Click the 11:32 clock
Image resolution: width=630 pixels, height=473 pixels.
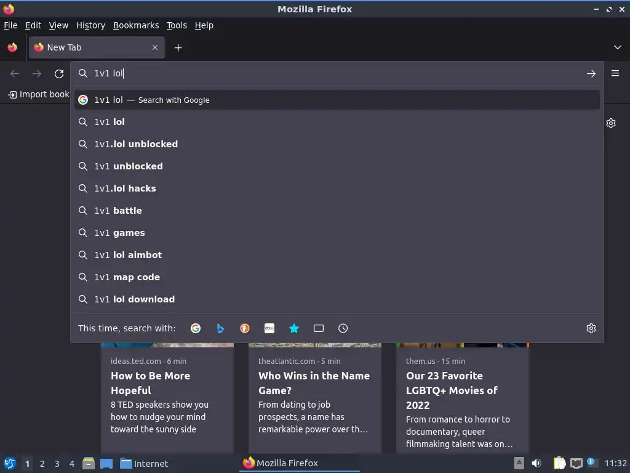click(615, 463)
